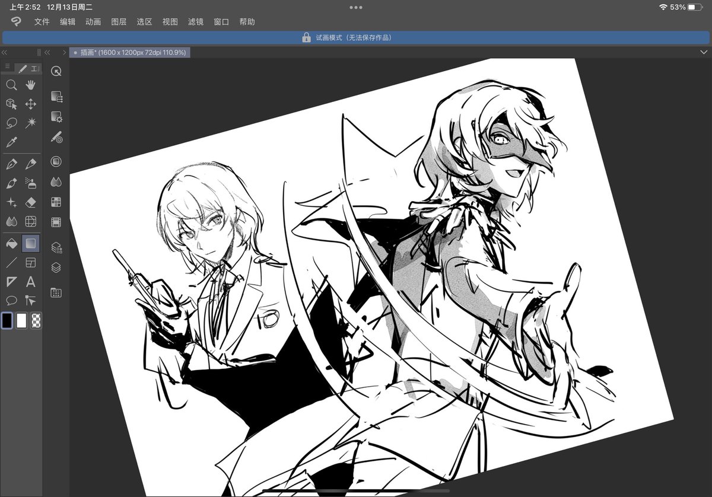The height and width of the screenshot is (497, 712).
Task: Open the droplets palette icon in side dock
Action: tap(56, 181)
